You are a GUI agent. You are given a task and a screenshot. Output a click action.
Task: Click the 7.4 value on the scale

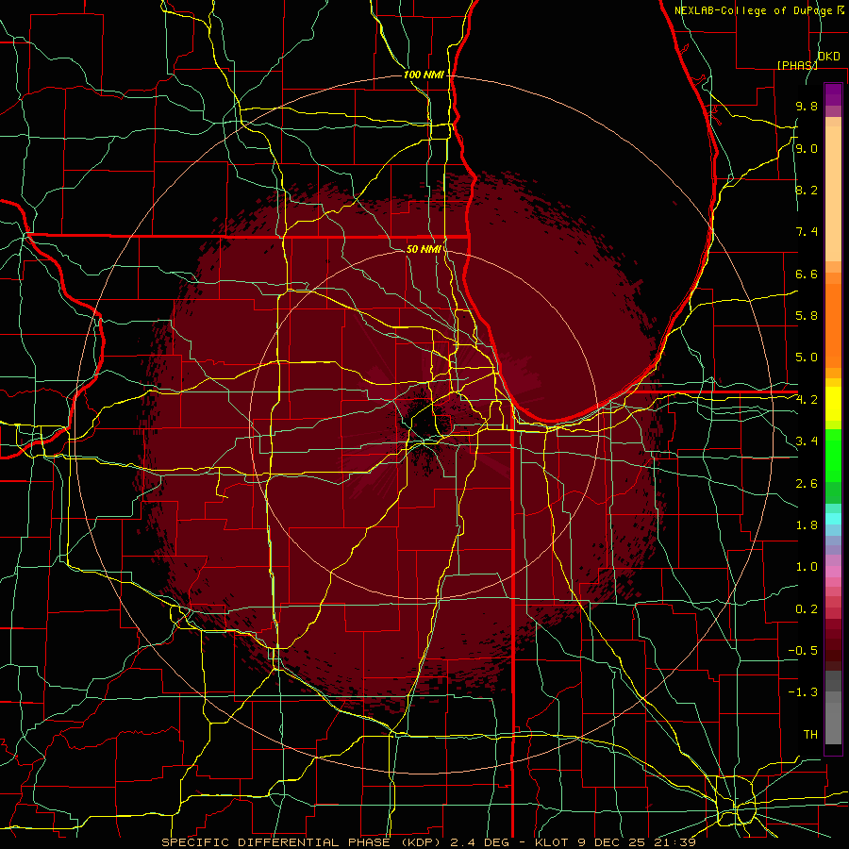[807, 232]
